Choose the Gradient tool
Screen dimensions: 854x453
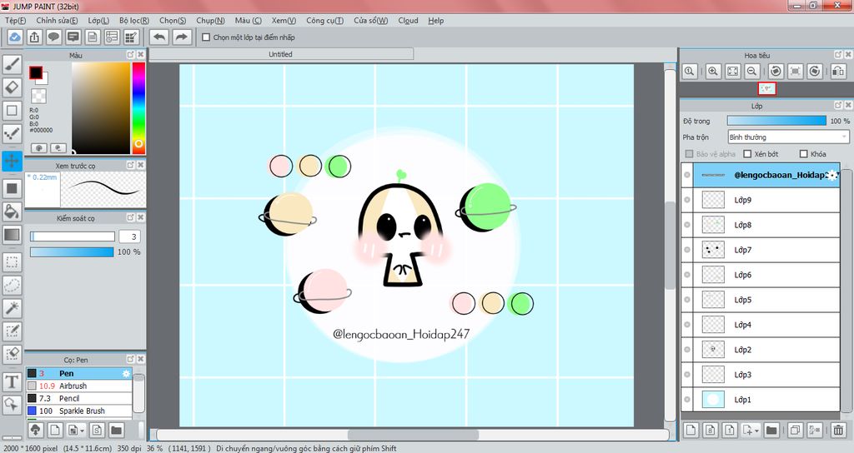click(12, 235)
